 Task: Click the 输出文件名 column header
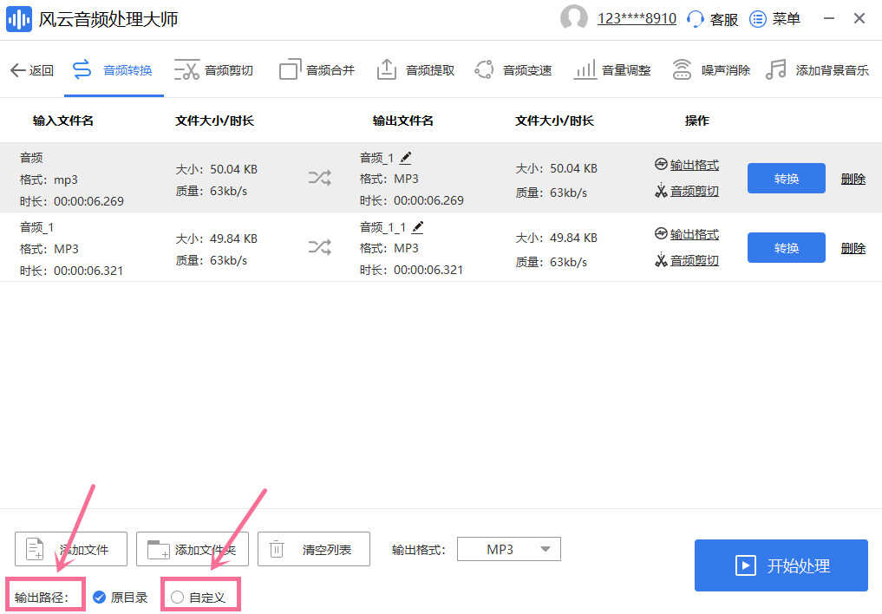click(402, 121)
